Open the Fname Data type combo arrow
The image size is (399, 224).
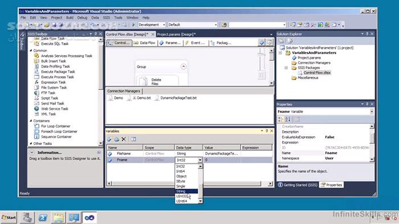tap(200, 160)
